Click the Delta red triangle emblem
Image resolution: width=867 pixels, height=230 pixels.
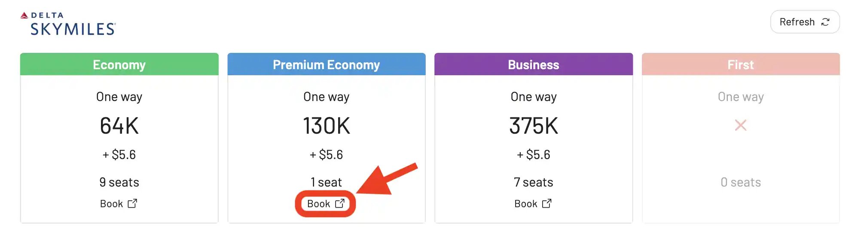(24, 15)
